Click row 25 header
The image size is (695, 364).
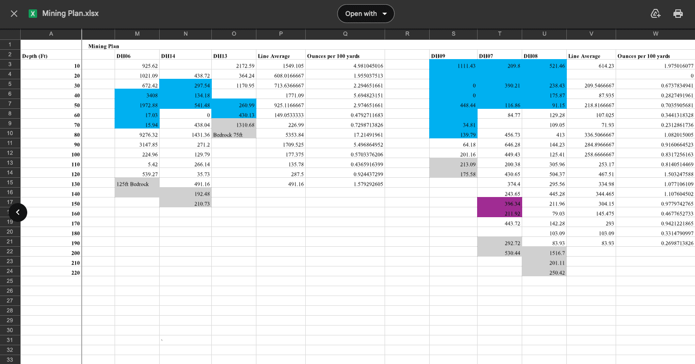[x=10, y=281]
